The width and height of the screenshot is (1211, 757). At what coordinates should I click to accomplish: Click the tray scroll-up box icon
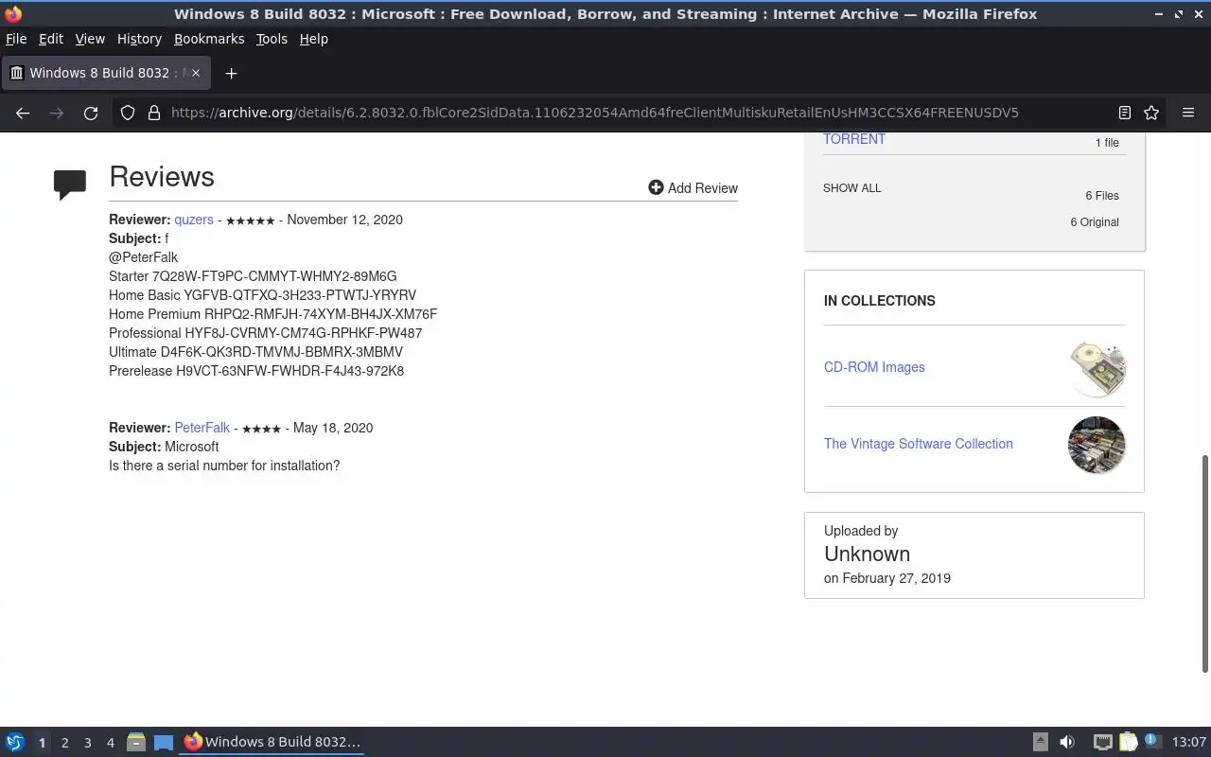[x=1040, y=742]
